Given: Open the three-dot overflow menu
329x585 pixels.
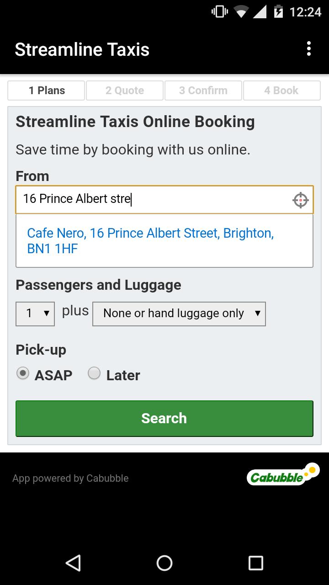Looking at the screenshot, I should pyautogui.click(x=309, y=49).
